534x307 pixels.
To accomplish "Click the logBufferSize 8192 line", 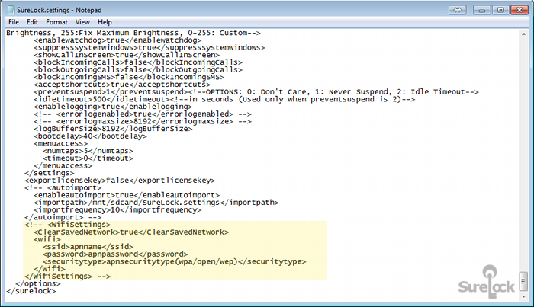I will click(113, 129).
